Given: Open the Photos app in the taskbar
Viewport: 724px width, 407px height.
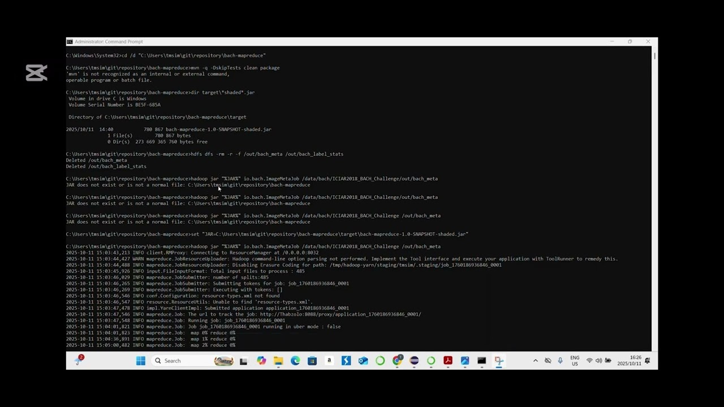Looking at the screenshot, I should 465,361.
